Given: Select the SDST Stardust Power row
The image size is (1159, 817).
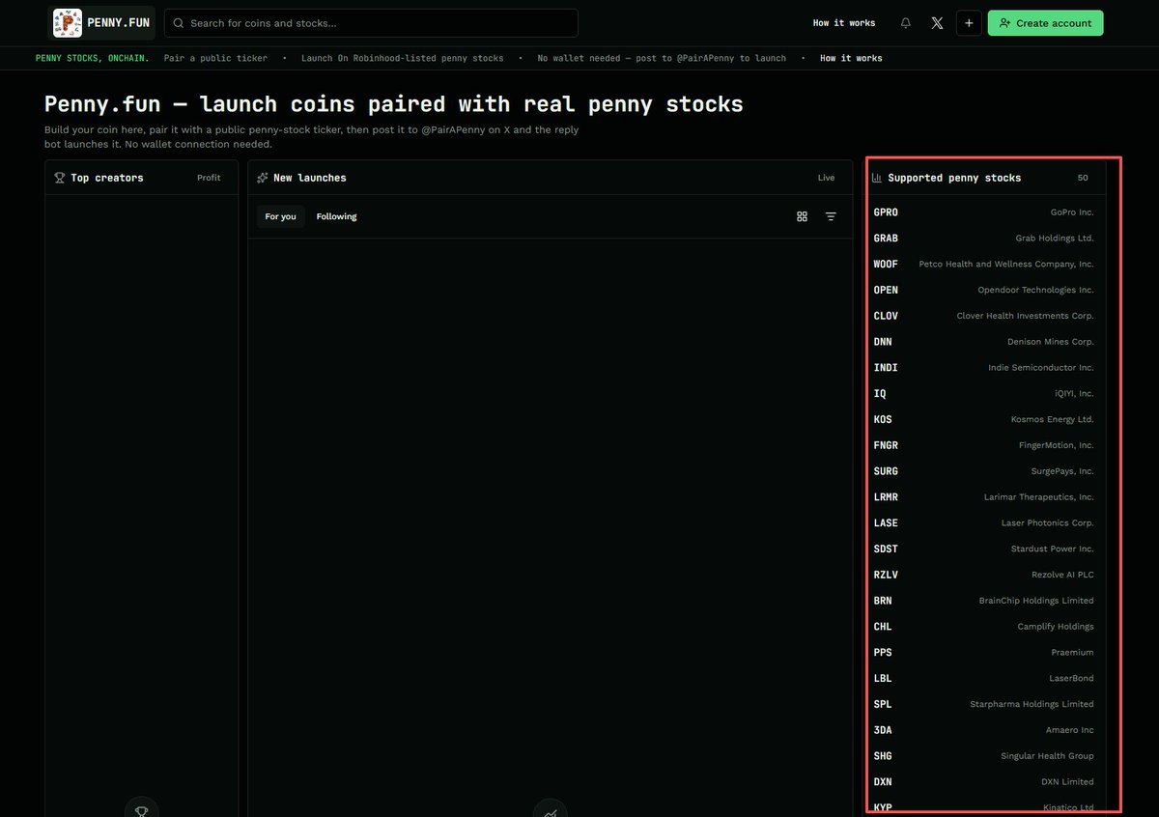Looking at the screenshot, I should click(x=983, y=549).
